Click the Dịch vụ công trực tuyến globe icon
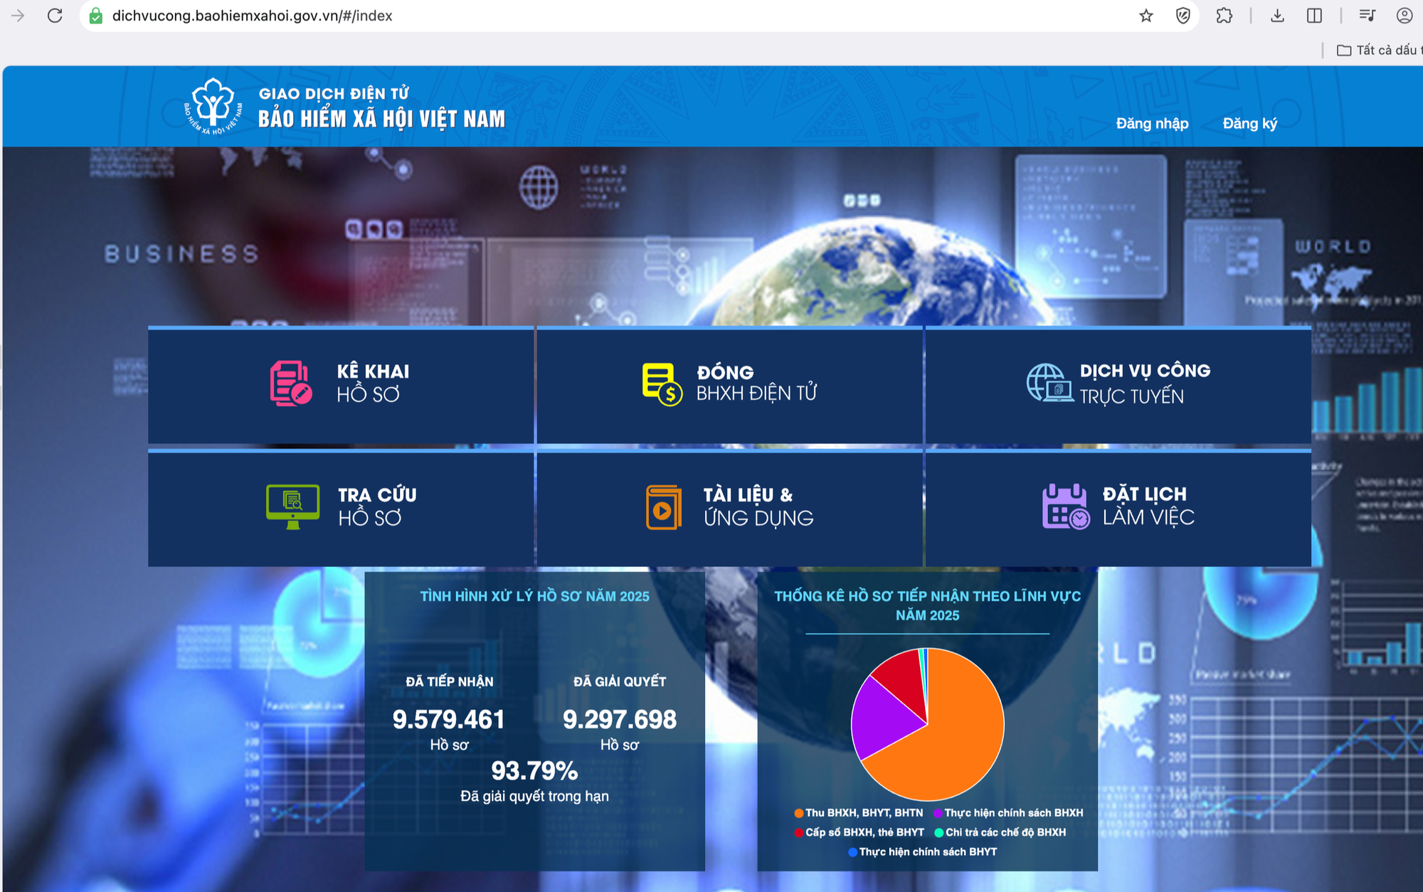This screenshot has width=1423, height=892. [1049, 383]
